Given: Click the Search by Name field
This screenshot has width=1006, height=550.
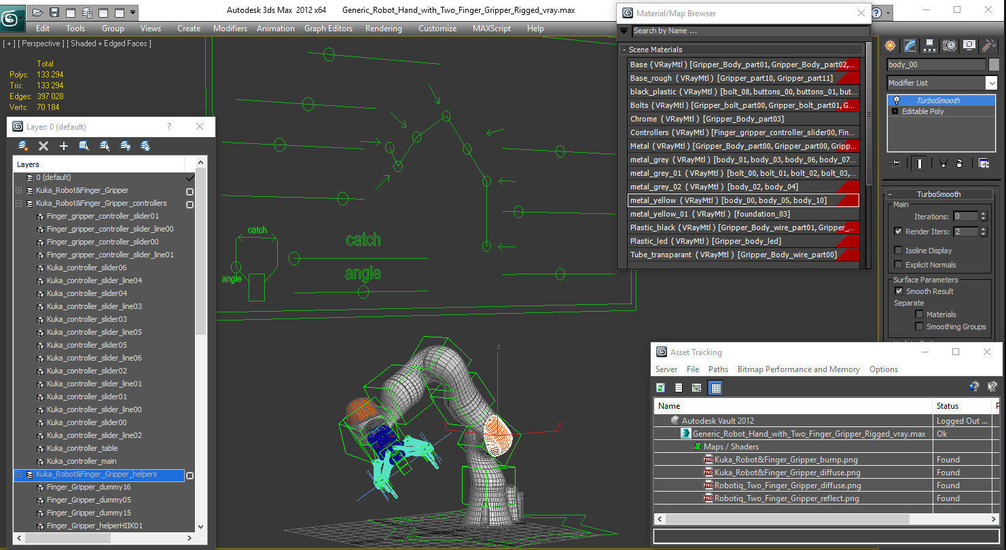Looking at the screenshot, I should [750, 31].
